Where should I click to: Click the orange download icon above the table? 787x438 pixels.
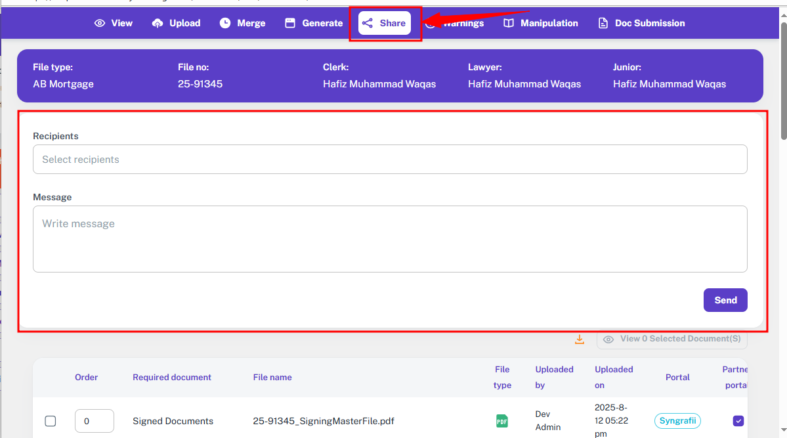point(579,339)
